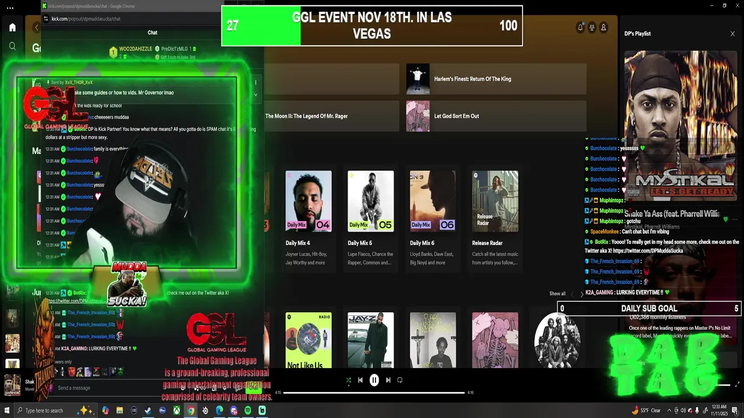
Task: Click PreDicTzMLG in the chat gifter leaderboard
Action: (x=174, y=49)
